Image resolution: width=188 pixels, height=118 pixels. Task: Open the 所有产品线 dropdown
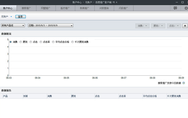coord(13,26)
